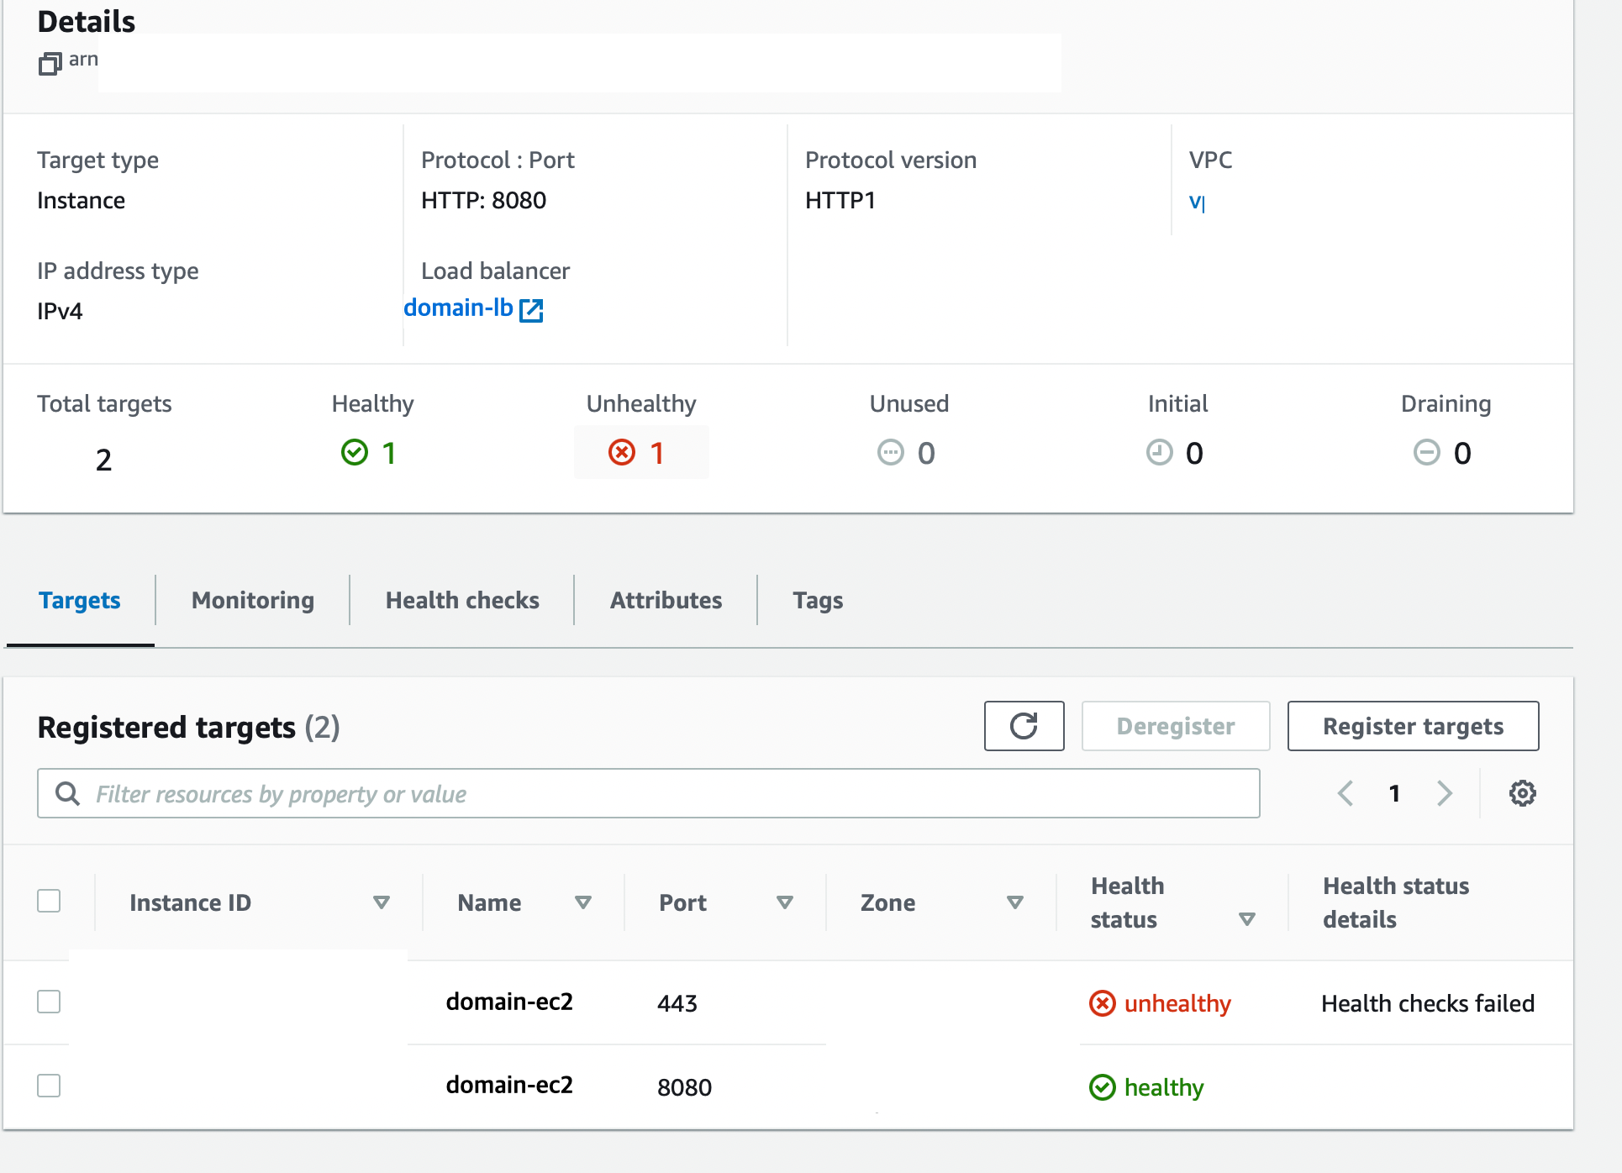
Task: Go to previous page arrow
Action: [x=1346, y=793]
